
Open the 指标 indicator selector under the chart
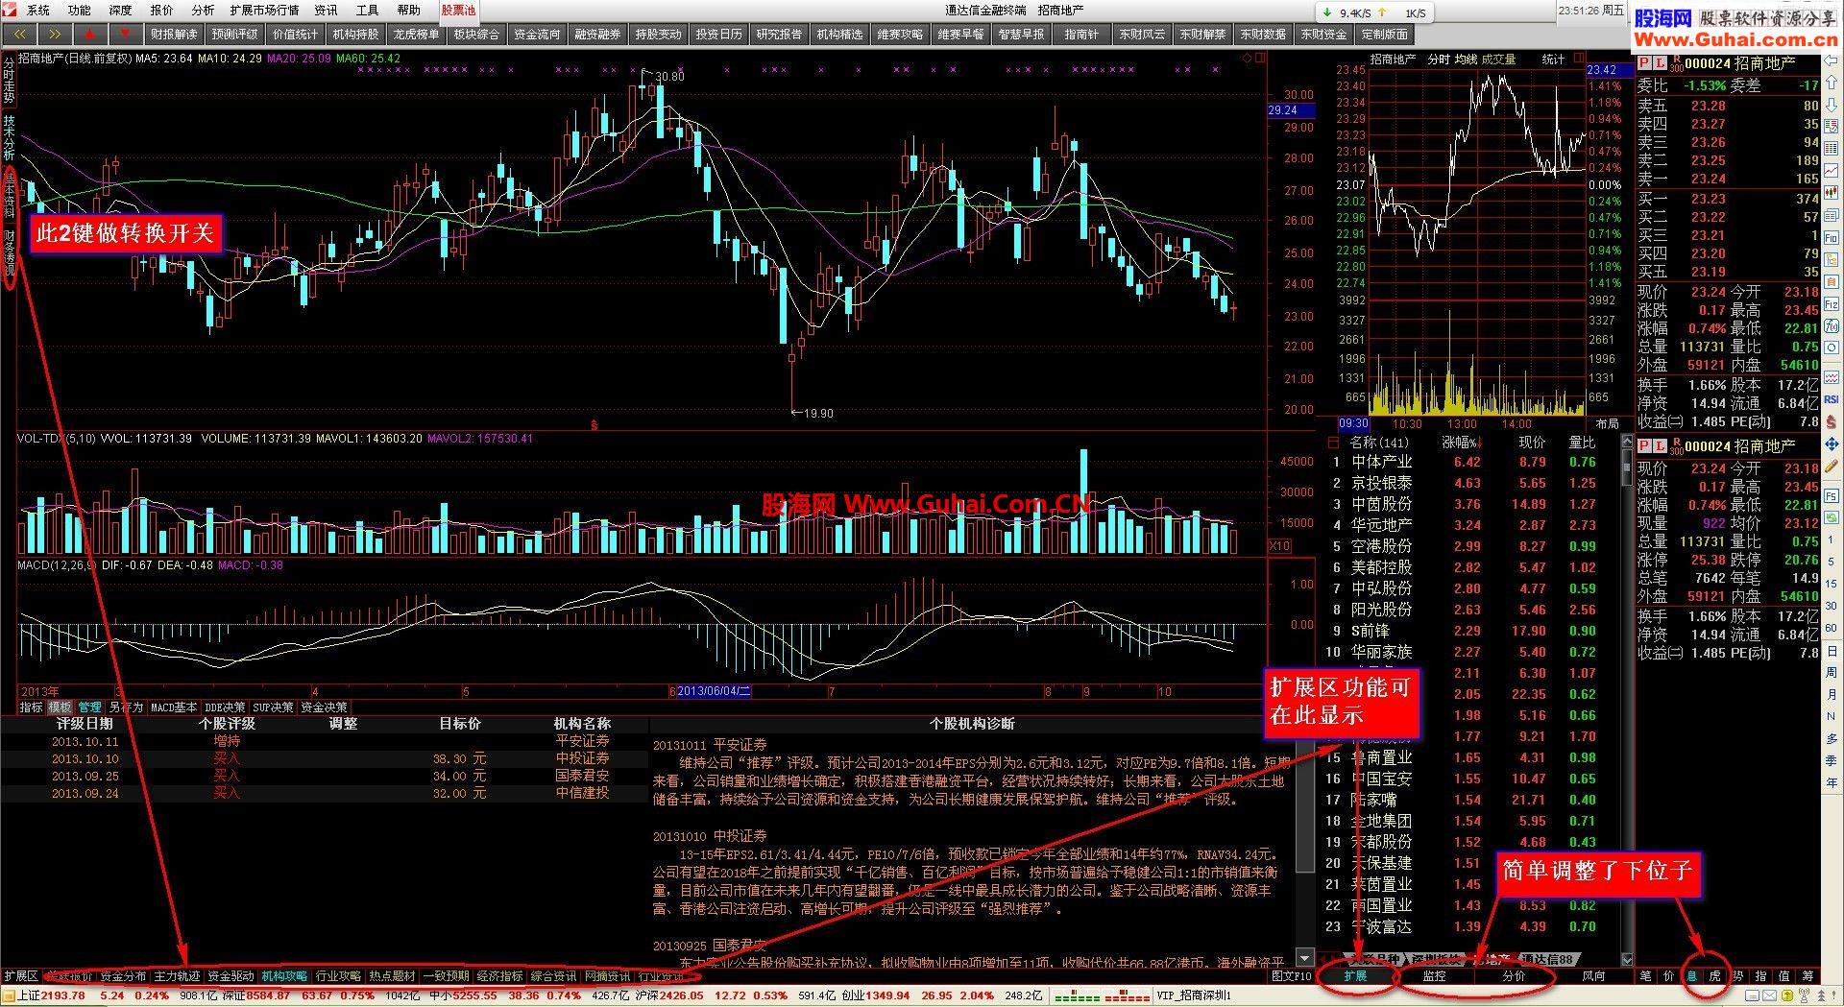click(x=31, y=707)
